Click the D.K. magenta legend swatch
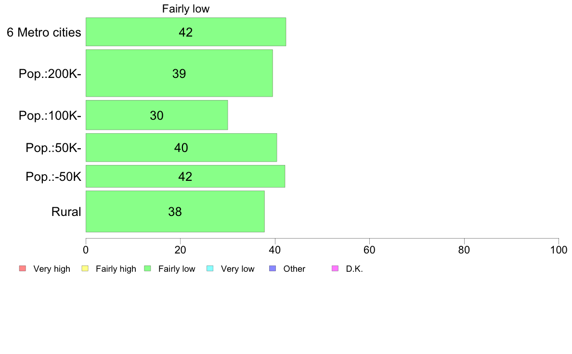This screenshot has height=354, width=572. [335, 269]
